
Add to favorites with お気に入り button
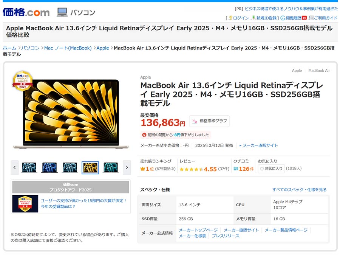271,169
